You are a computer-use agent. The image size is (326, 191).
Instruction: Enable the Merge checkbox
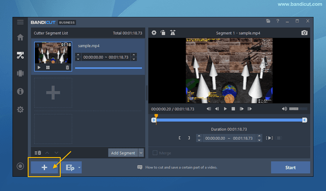(155, 153)
